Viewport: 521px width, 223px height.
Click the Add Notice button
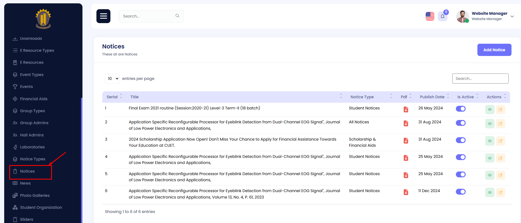(494, 50)
